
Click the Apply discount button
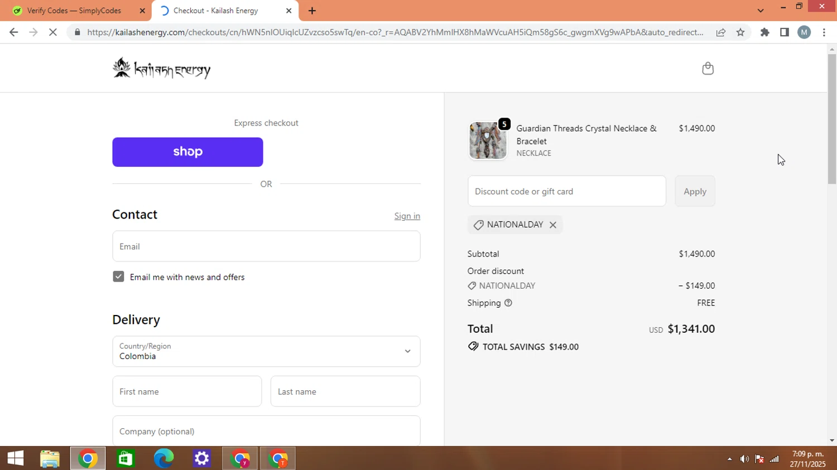[x=695, y=191]
